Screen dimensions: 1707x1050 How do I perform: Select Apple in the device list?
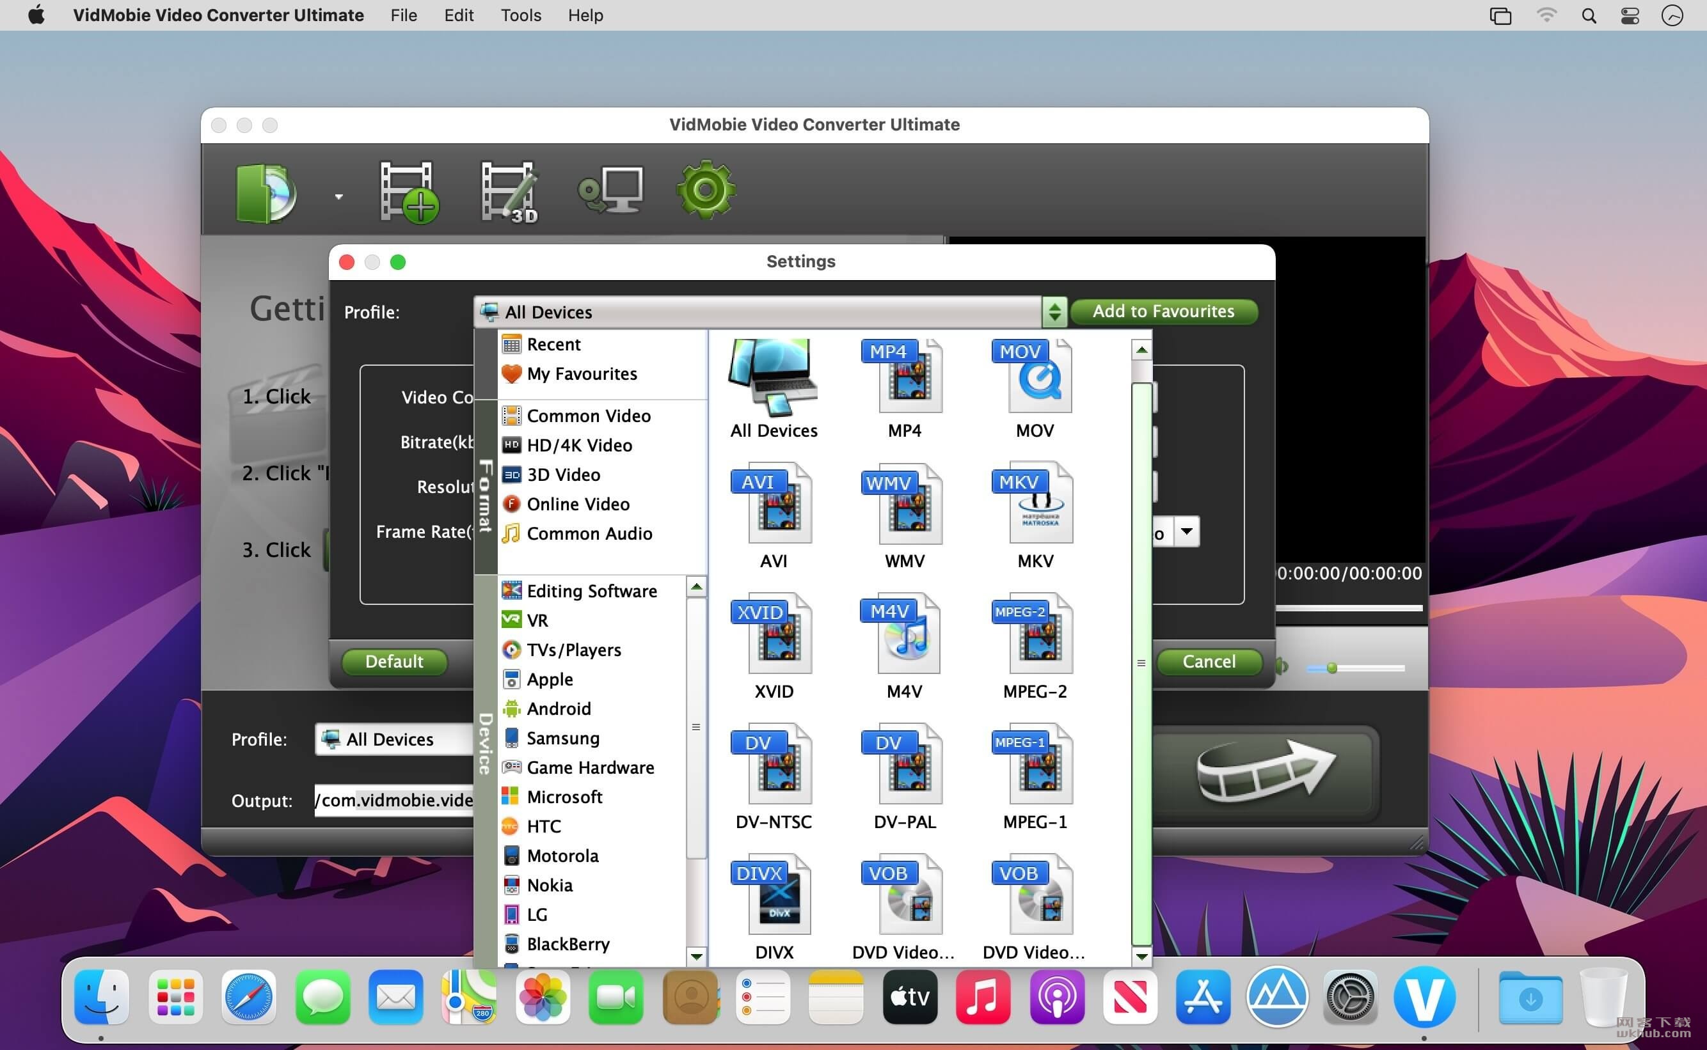(549, 679)
